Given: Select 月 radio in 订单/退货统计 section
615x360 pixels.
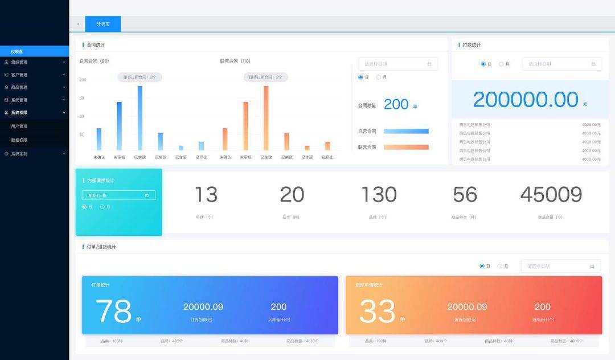Looking at the screenshot, I should tap(500, 266).
